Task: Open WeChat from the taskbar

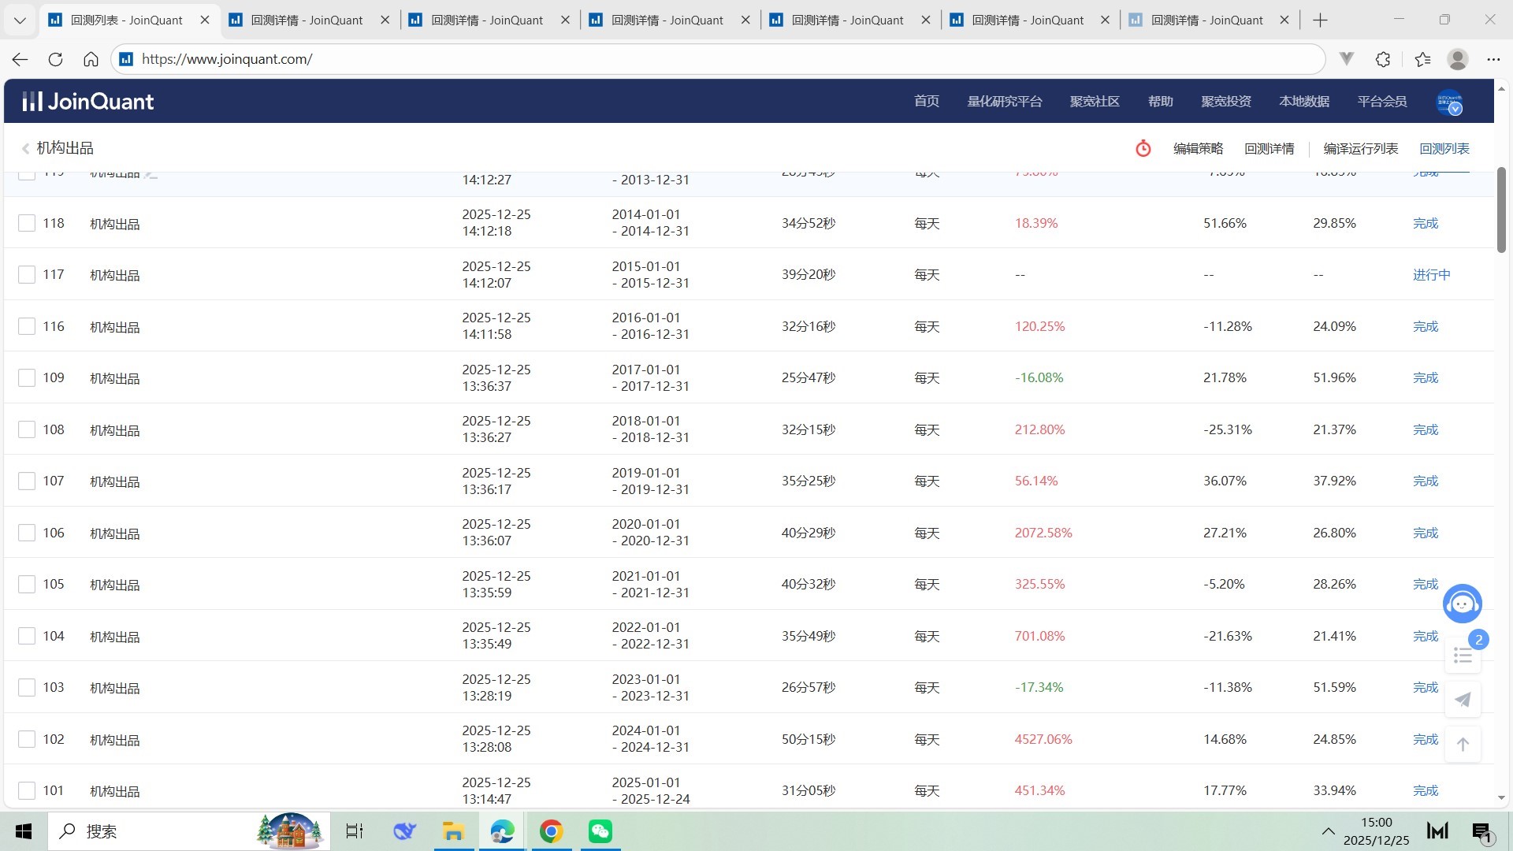Action: [600, 831]
